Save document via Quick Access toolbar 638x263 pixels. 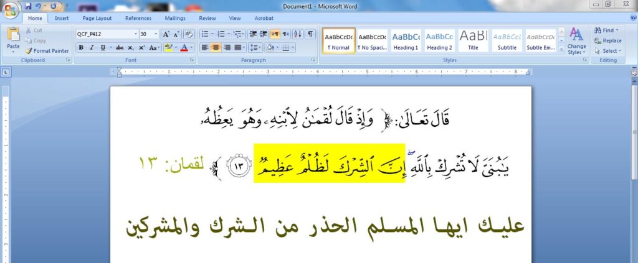tap(28, 6)
